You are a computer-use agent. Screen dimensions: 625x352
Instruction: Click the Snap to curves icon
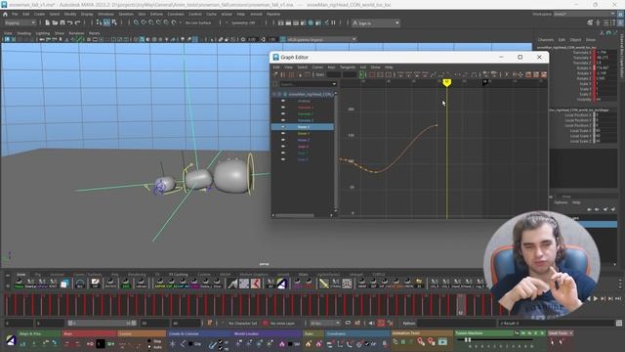pyautogui.click(x=144, y=22)
